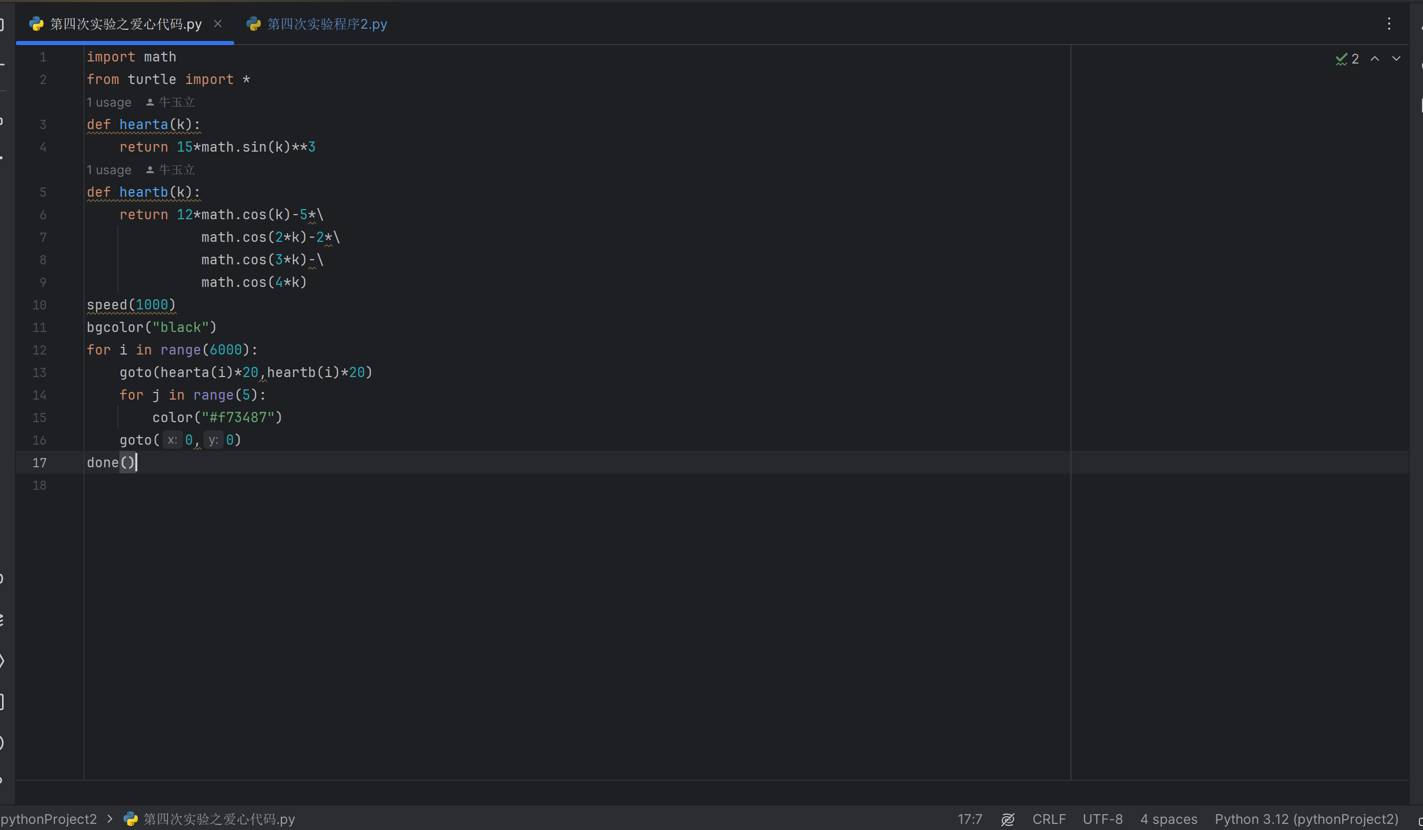Click 'goto(hearta(i)*20,heartb(i)*20)' line

coord(246,372)
